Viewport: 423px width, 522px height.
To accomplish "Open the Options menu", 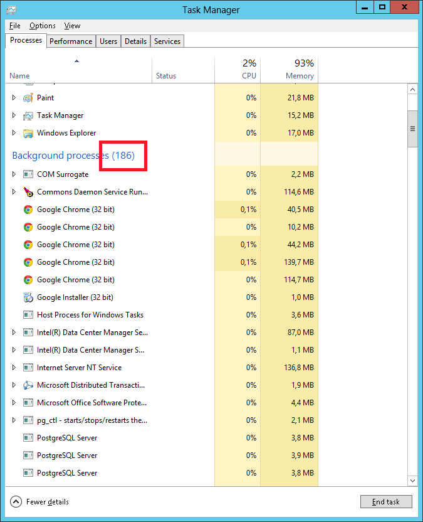I will (42, 26).
